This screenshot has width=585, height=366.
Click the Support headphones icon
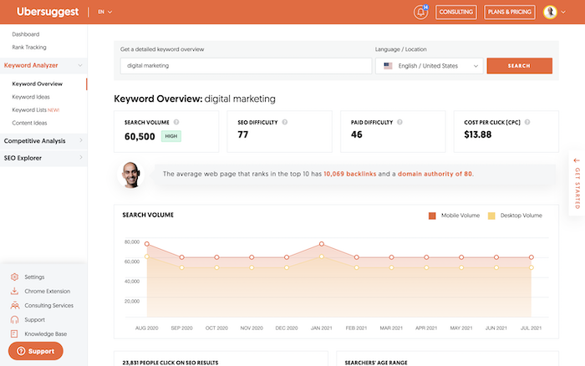coord(14,320)
